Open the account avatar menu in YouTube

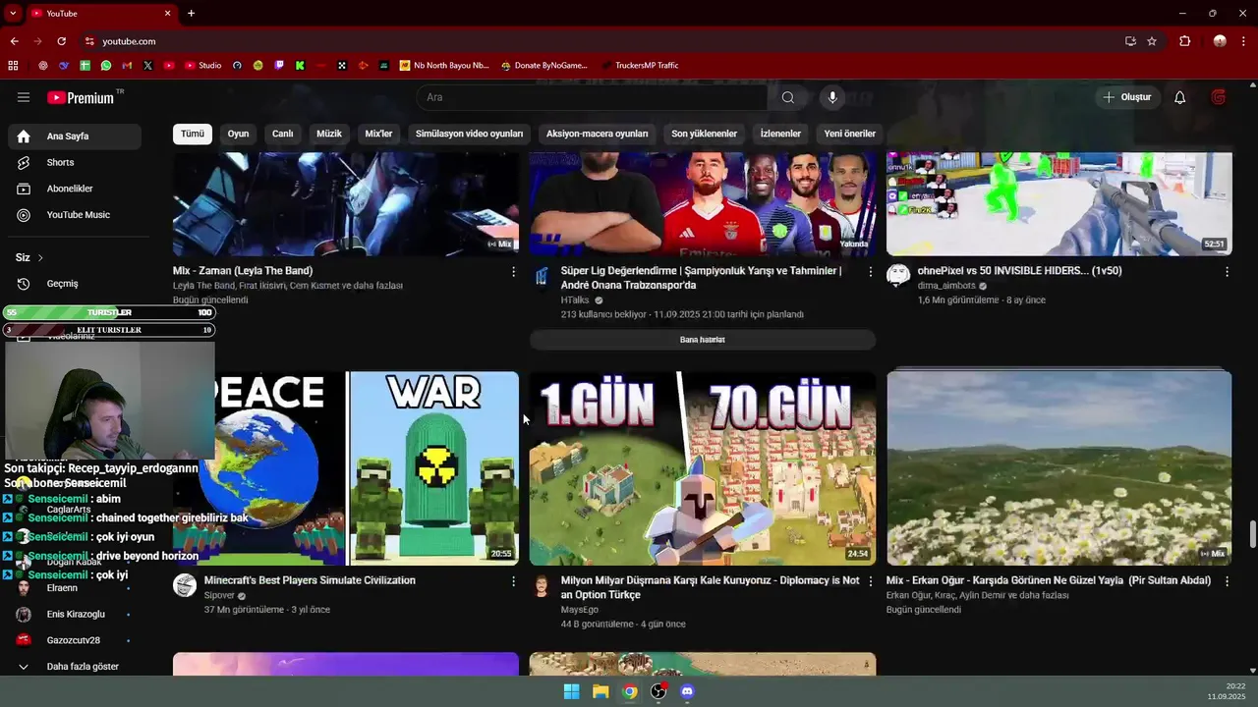click(x=1219, y=97)
